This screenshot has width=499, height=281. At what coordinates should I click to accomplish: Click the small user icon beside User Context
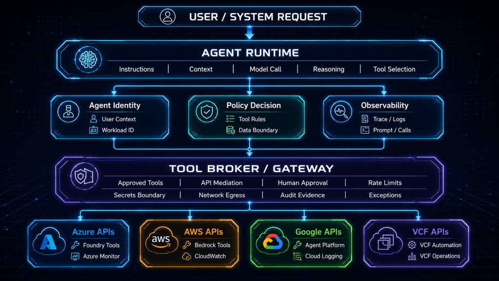[x=94, y=119]
